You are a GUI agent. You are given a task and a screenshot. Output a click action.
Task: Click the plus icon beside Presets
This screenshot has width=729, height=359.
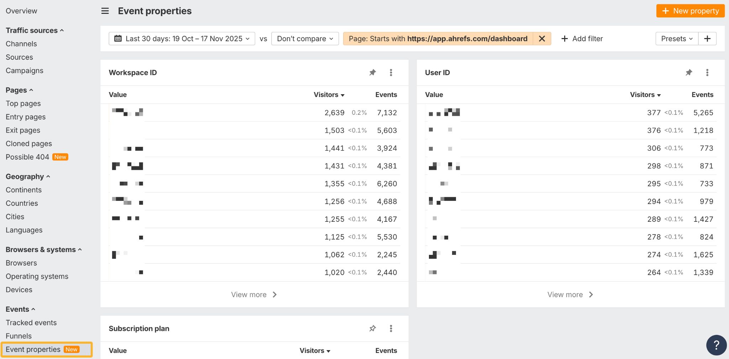707,39
